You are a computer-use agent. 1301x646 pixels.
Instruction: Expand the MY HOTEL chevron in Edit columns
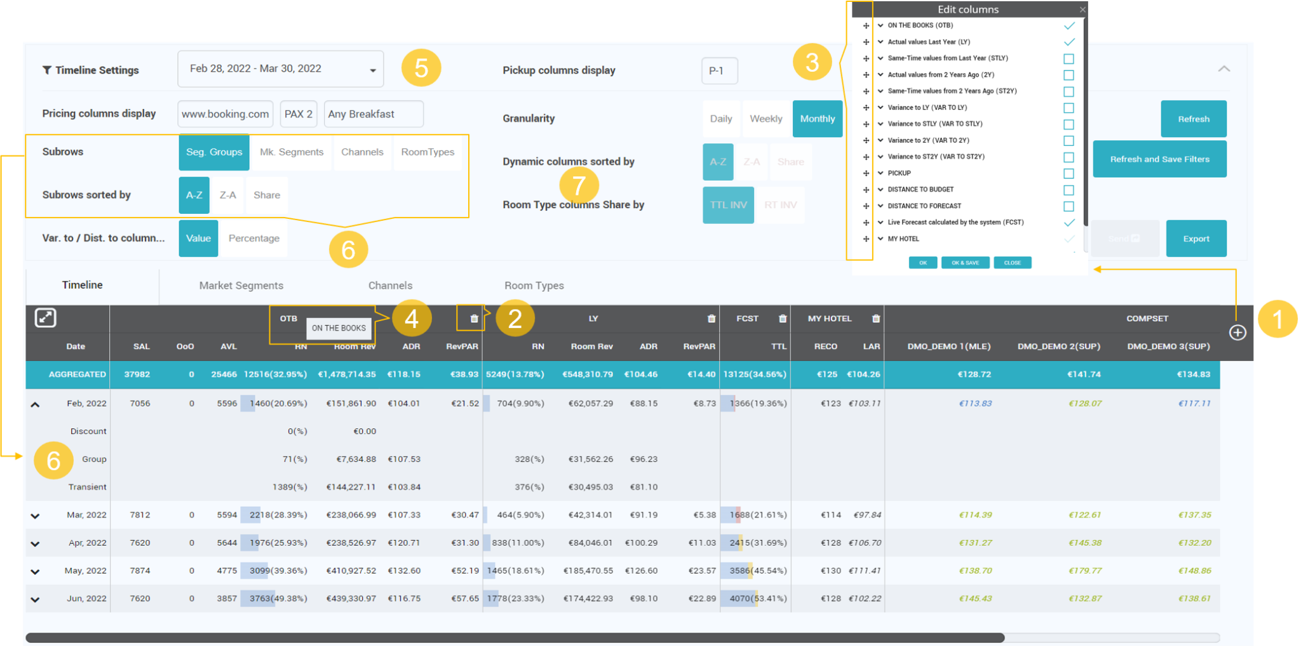coord(880,239)
